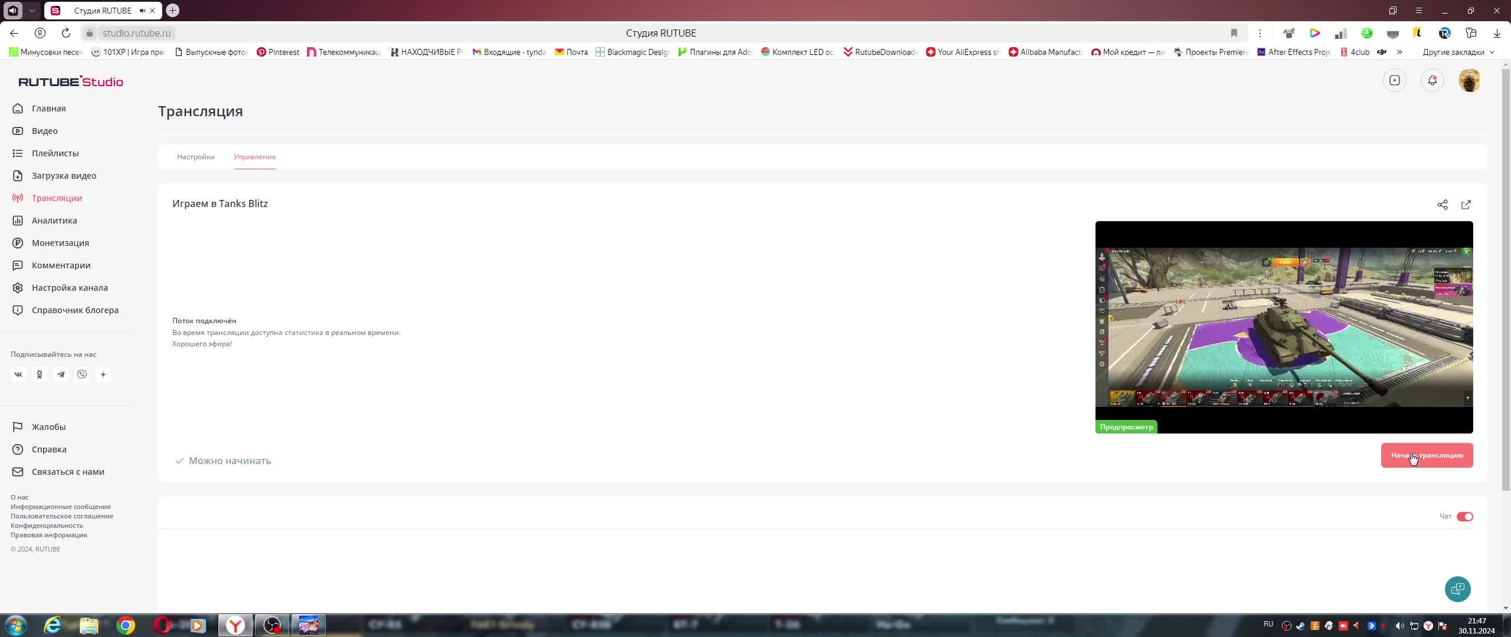The width and height of the screenshot is (1511, 637).
Task: Open OBS Studio from the taskbar
Action: tap(272, 625)
